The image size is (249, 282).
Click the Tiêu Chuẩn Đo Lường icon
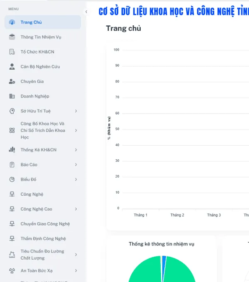[12, 255]
